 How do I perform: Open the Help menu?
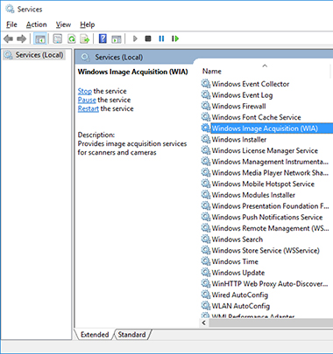pyautogui.click(x=88, y=24)
